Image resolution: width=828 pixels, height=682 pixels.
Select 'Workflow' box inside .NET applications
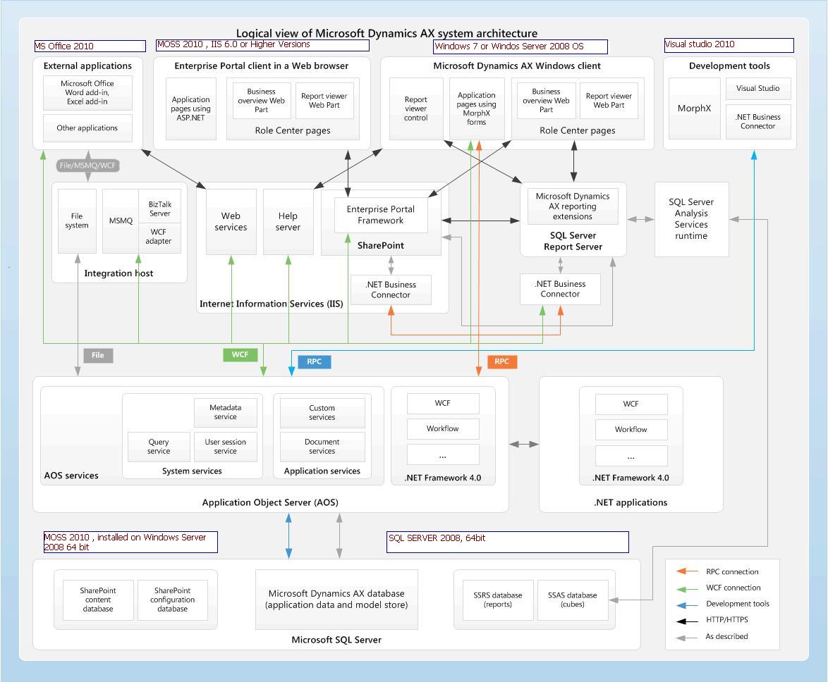pyautogui.click(x=631, y=429)
